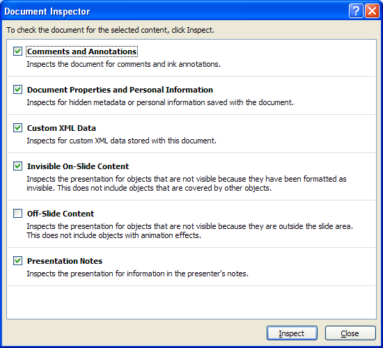Click the Close button at bottom
The image size is (383, 348).
[x=350, y=333]
